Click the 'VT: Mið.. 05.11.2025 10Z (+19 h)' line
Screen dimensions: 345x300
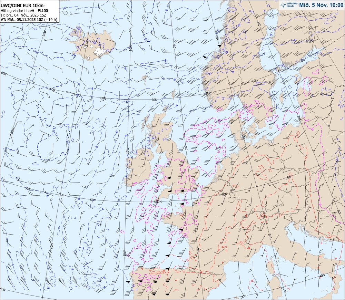click(29, 20)
